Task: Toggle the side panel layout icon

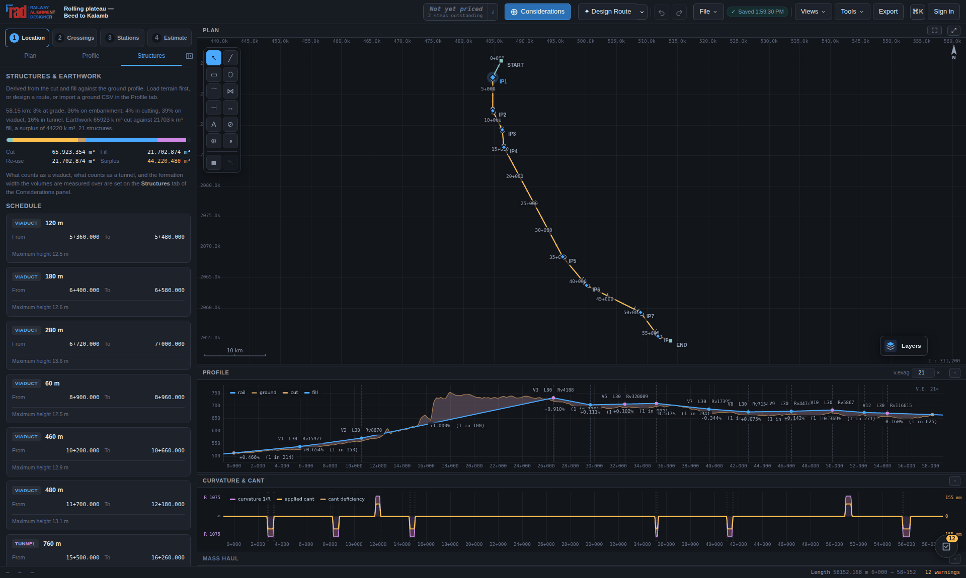Action: (x=189, y=56)
